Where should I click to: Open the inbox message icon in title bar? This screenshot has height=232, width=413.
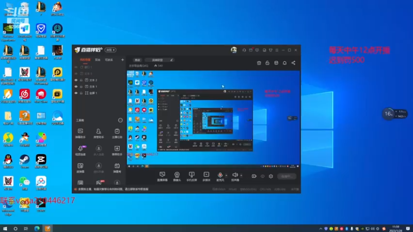pyautogui.click(x=264, y=50)
